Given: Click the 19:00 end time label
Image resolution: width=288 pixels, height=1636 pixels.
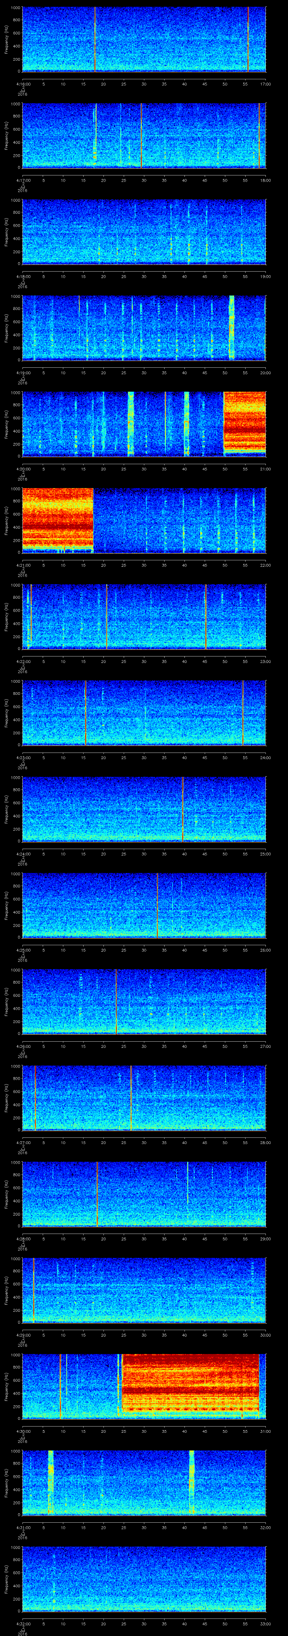Looking at the screenshot, I should pos(265,276).
